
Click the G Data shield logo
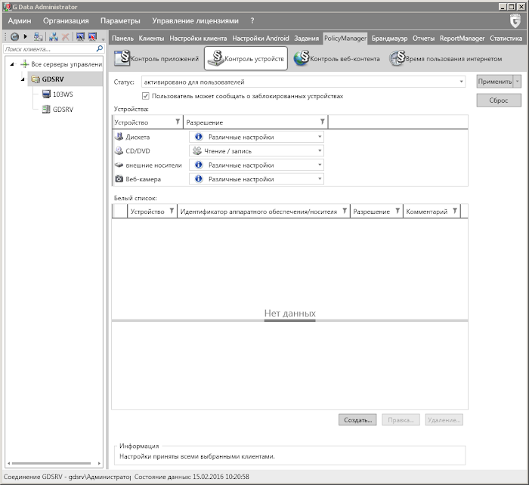click(x=515, y=21)
